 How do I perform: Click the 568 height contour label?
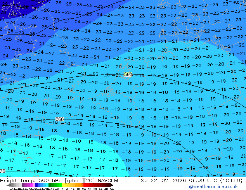tap(60, 119)
